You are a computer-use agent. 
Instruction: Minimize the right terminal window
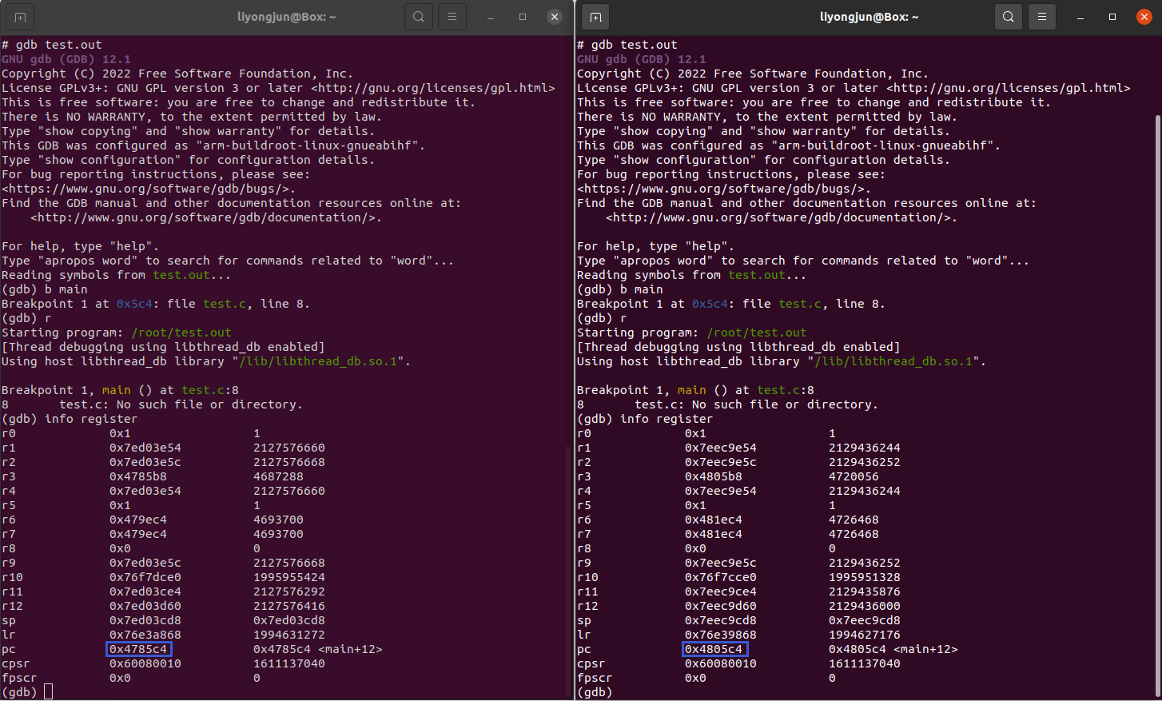(1080, 17)
